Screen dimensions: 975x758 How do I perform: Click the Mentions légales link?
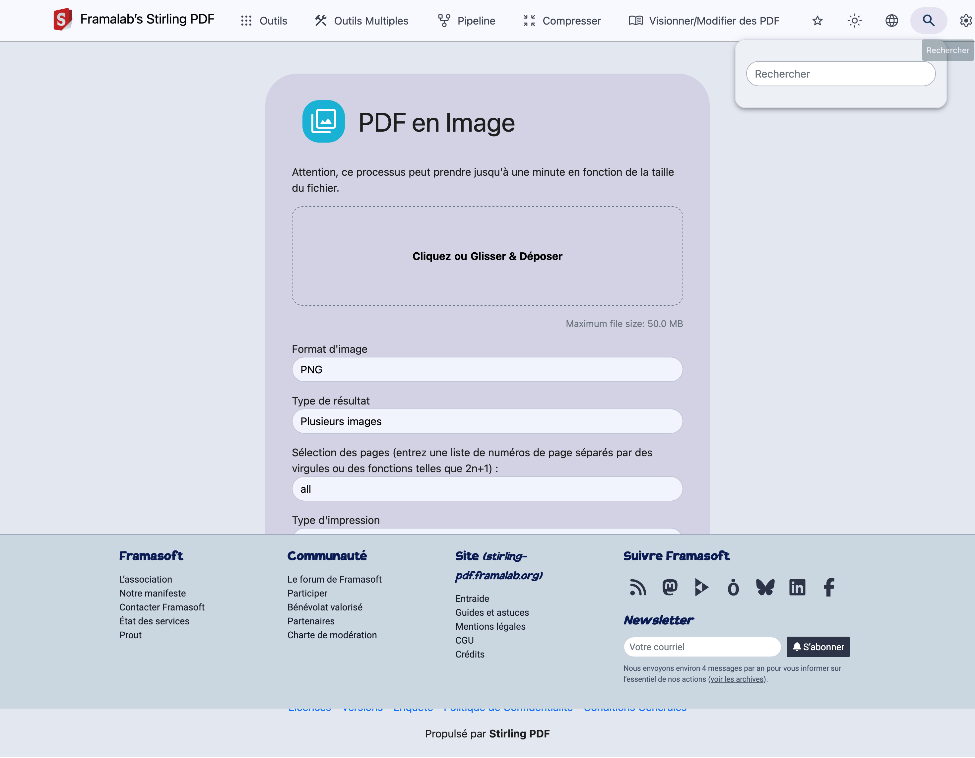(490, 626)
